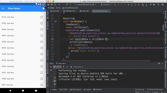Open the Console tab in Run panel
Screen dimensions: 167x93
tap(57, 67)
